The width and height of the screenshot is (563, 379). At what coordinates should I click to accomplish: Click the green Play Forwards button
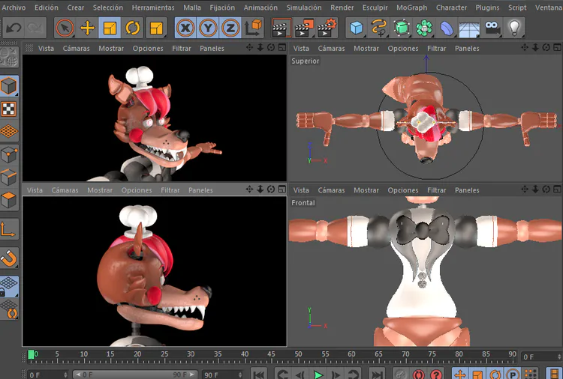click(318, 375)
